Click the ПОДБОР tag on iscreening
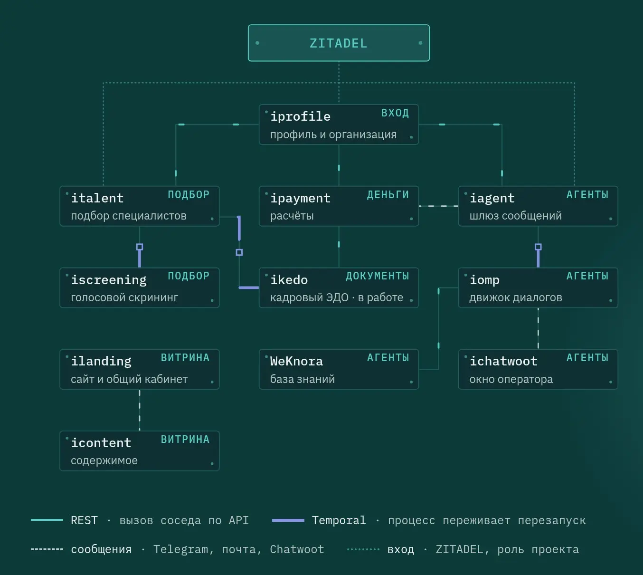The height and width of the screenshot is (575, 643). (189, 276)
